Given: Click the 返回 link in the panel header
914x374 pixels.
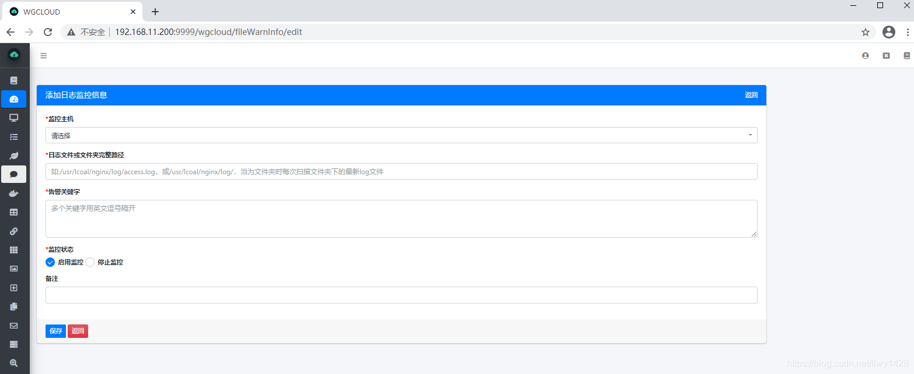Looking at the screenshot, I should tap(751, 95).
